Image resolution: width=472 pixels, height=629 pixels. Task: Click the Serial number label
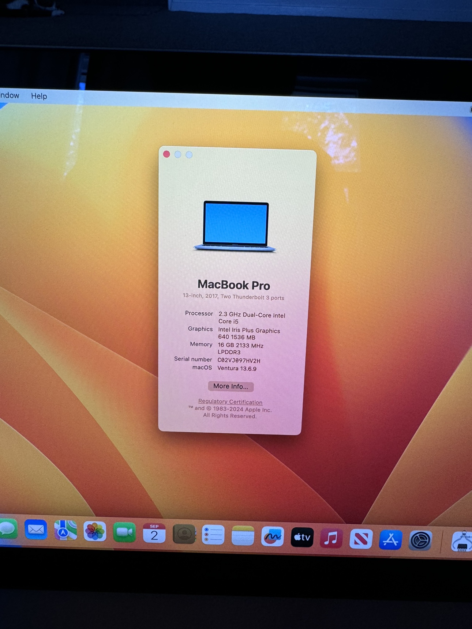193,359
